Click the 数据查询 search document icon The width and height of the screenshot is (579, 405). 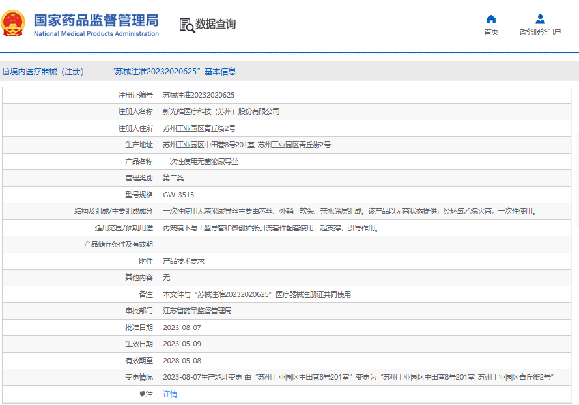pyautogui.click(x=187, y=25)
